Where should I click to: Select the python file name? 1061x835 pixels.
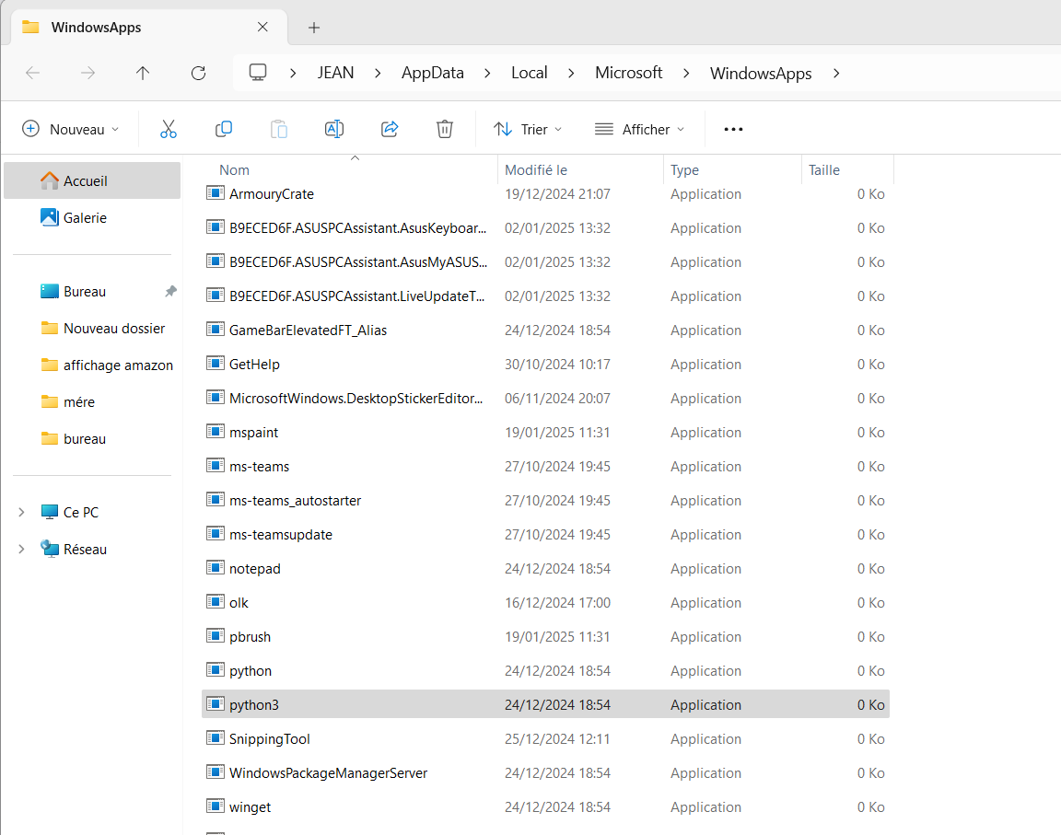coord(251,671)
